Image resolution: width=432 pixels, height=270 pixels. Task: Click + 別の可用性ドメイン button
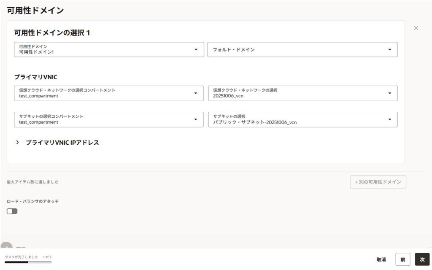378,182
